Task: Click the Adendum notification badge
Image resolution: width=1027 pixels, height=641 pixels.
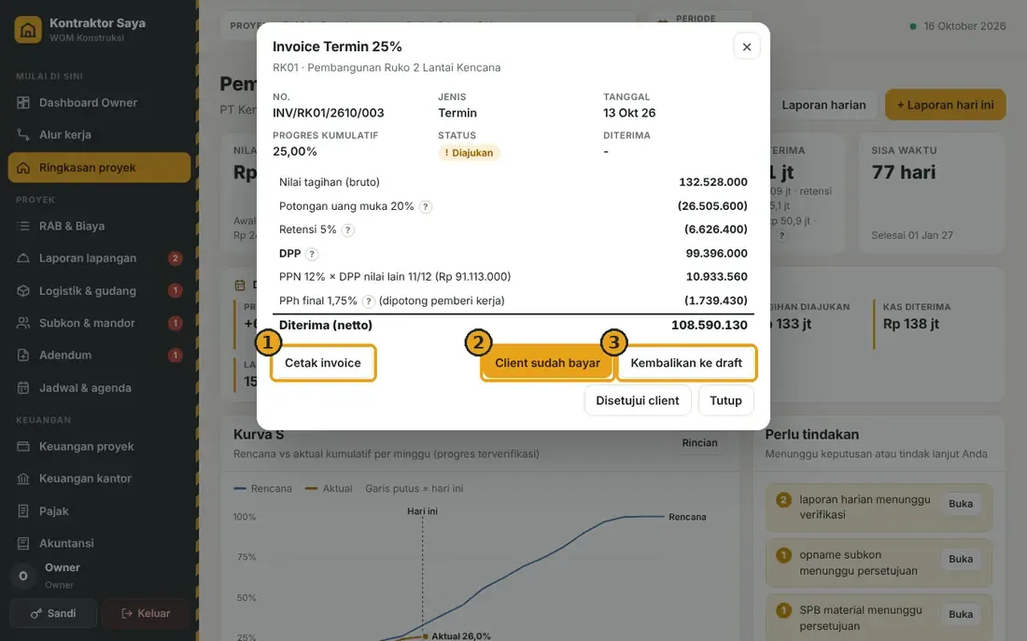Action: 175,355
